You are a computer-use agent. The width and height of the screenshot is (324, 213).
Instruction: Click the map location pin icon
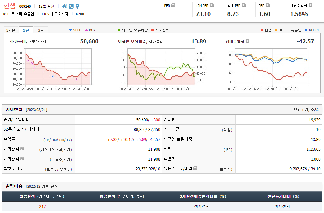[x=77, y=6]
